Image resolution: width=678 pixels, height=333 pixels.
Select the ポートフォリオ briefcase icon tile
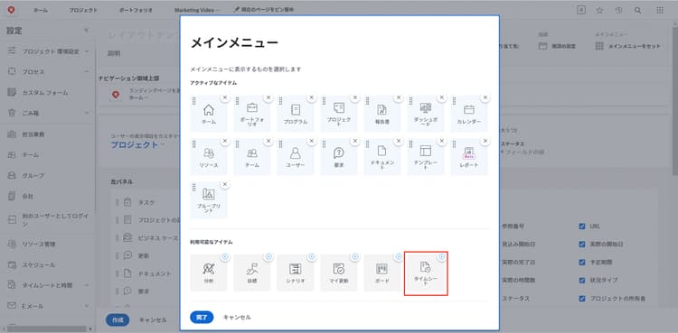tap(252, 114)
